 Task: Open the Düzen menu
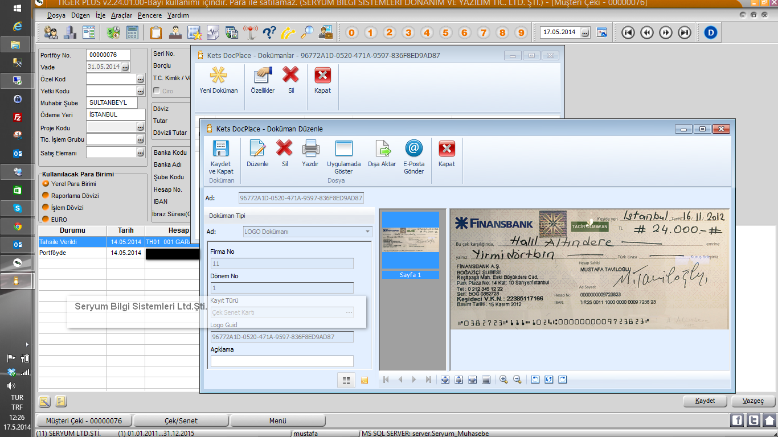click(81, 15)
